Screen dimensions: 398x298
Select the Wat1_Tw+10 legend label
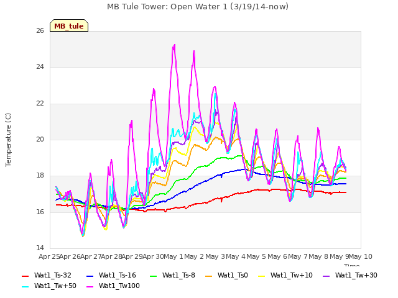tap(292, 275)
